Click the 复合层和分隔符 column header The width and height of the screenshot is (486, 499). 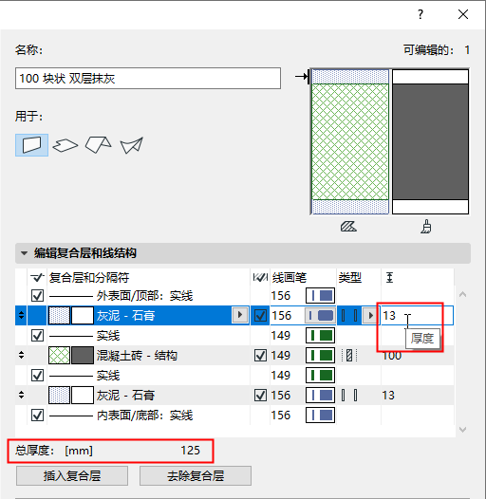pyautogui.click(x=89, y=278)
